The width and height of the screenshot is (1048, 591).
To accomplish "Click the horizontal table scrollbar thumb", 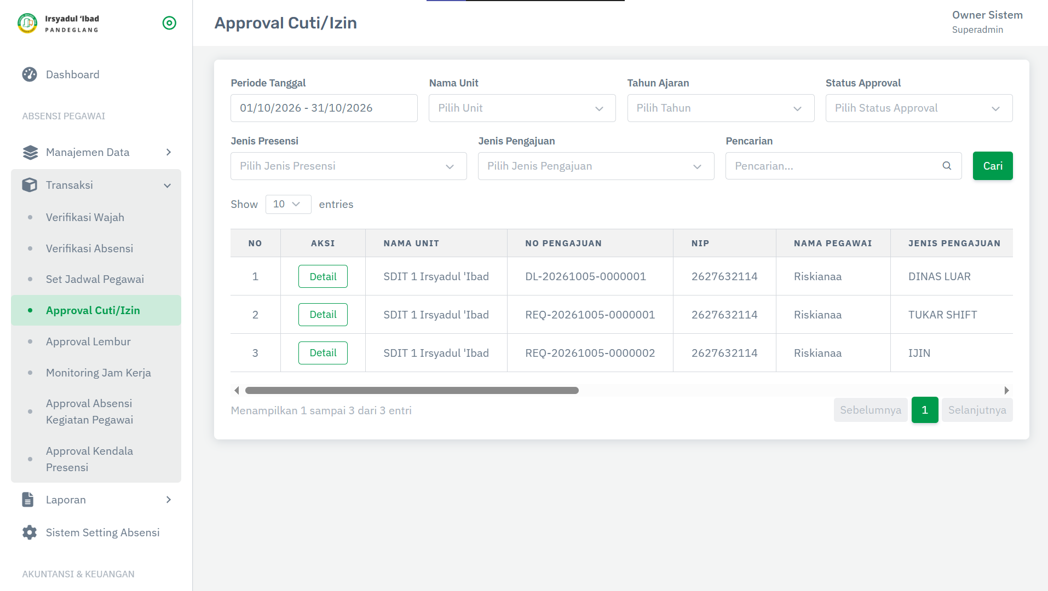I will 412,390.
